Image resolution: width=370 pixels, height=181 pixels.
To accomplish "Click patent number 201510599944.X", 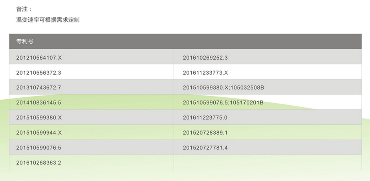I will click(39, 133).
